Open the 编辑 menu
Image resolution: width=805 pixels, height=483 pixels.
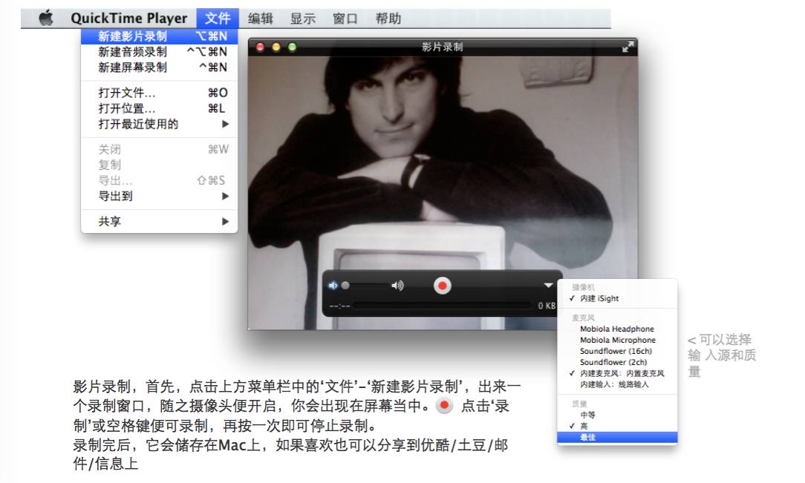260,19
